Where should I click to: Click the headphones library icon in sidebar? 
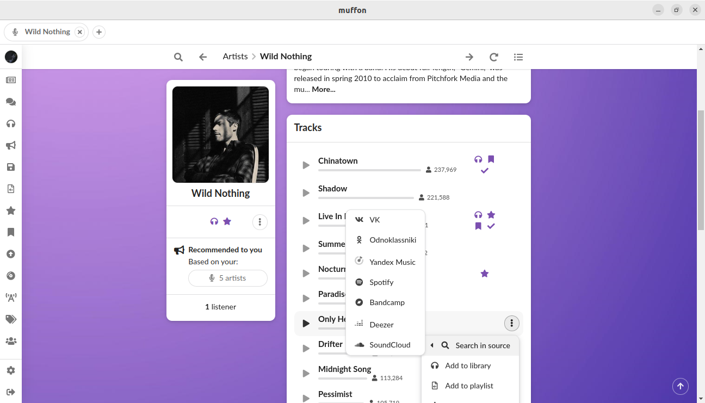(11, 123)
